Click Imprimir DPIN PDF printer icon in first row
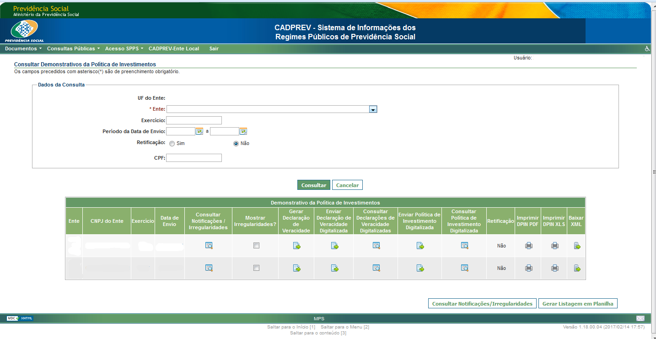This screenshot has width=656, height=339. click(528, 246)
